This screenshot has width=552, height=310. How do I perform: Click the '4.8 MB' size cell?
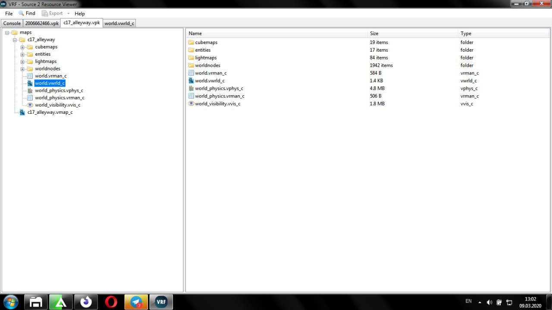point(377,88)
